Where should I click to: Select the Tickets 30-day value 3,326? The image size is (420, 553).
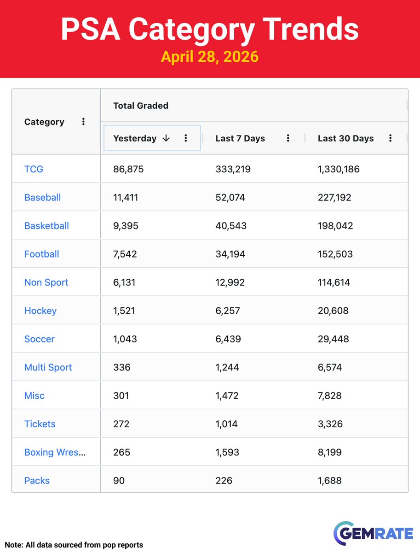pos(330,424)
